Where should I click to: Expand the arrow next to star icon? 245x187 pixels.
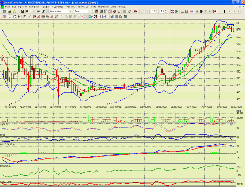point(18,11)
